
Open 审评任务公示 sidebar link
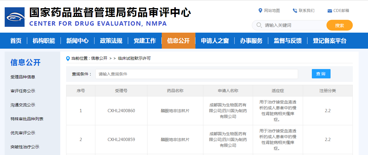coord(23,91)
